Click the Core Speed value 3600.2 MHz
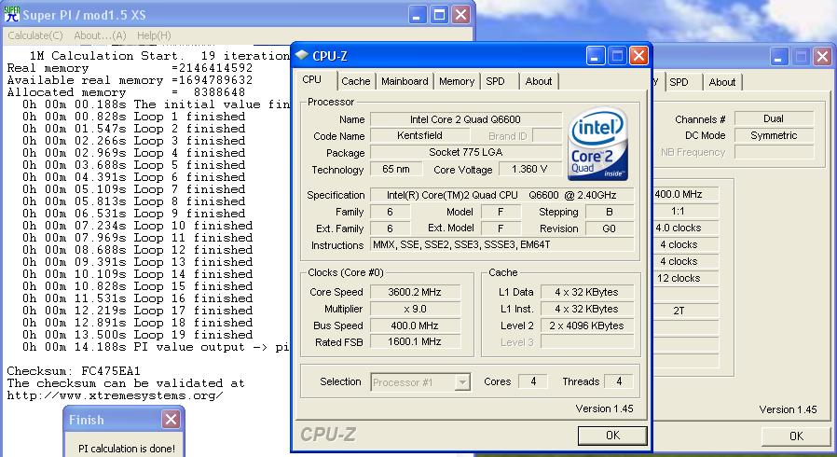This screenshot has width=837, height=457. [415, 292]
